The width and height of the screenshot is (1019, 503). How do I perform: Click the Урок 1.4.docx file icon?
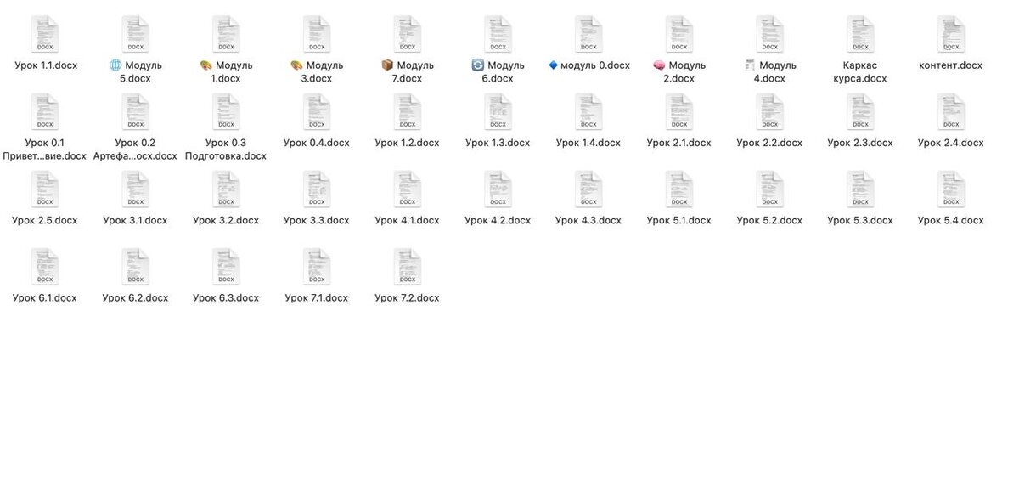(x=588, y=112)
